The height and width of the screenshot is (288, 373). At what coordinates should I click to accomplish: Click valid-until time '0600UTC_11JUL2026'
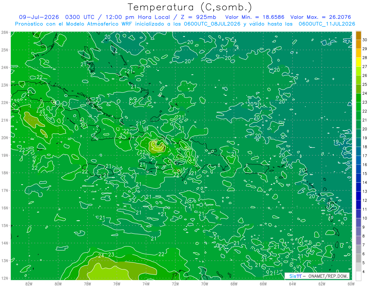327,24
